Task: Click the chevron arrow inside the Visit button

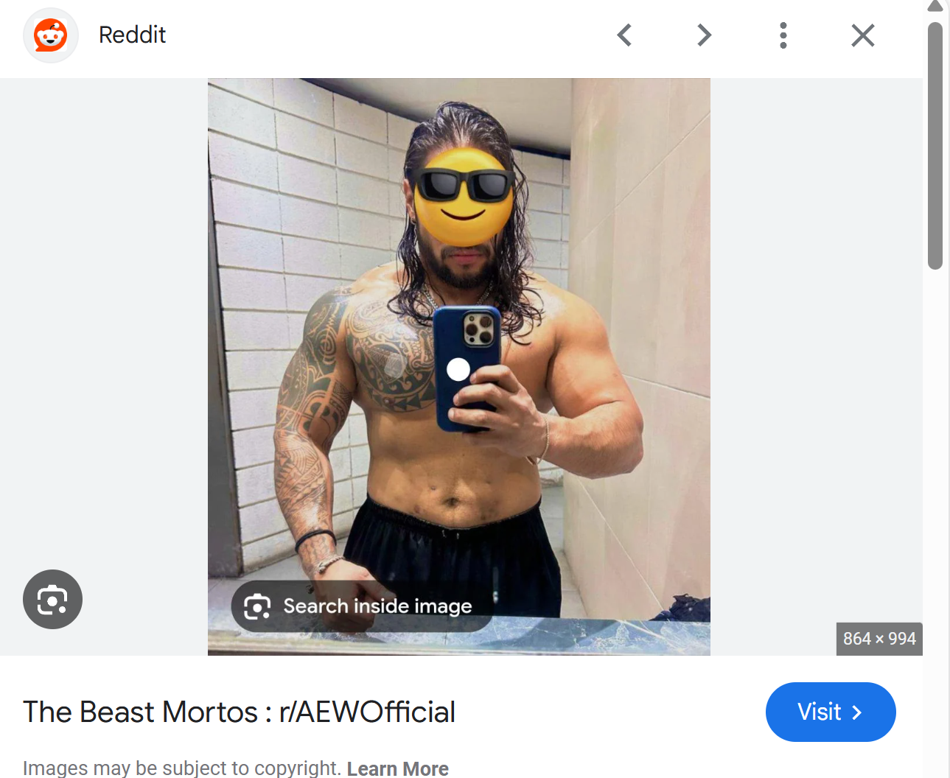Action: pyautogui.click(x=856, y=712)
